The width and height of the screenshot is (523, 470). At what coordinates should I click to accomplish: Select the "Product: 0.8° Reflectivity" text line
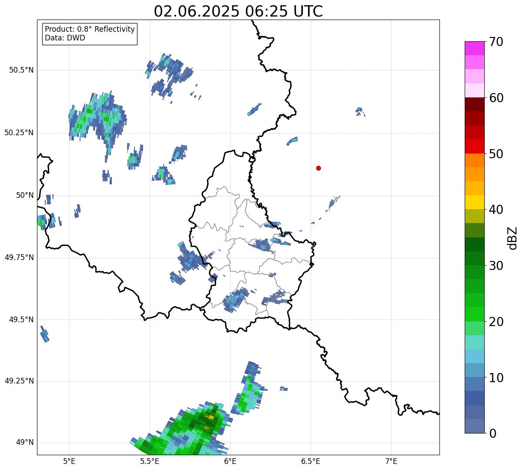click(90, 29)
